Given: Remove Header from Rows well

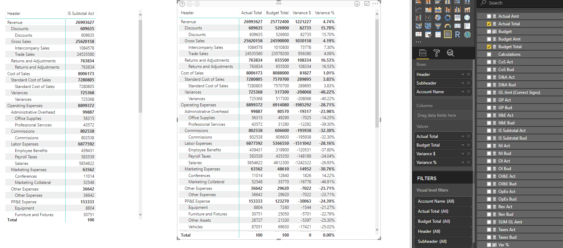Looking at the screenshot, I should click(x=469, y=74).
